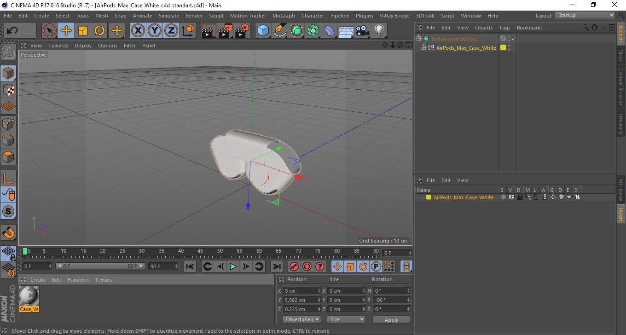This screenshot has height=335, width=626.
Task: Open Render Settings icon
Action: [242, 31]
